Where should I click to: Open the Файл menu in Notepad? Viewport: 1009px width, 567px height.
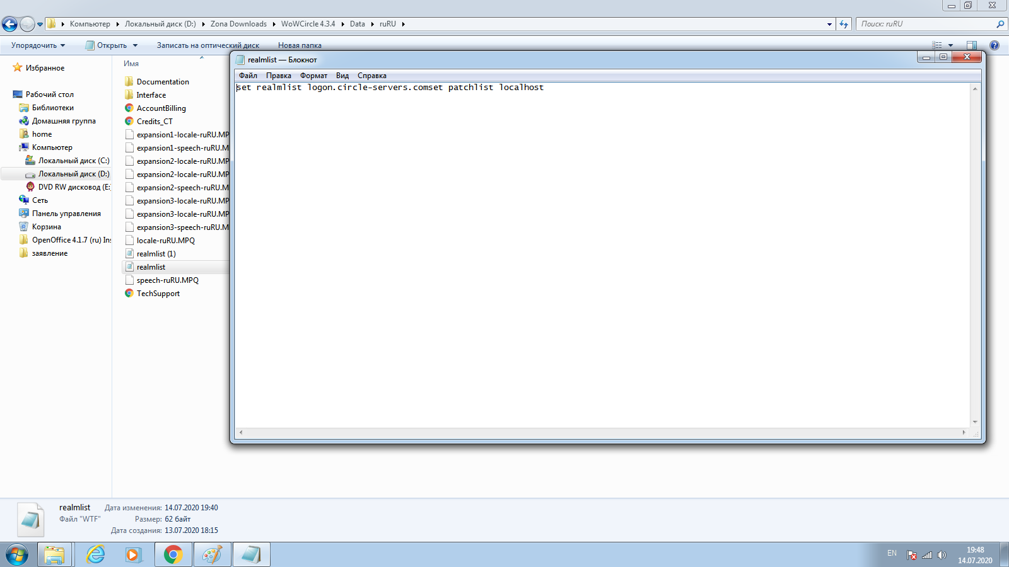[248, 76]
